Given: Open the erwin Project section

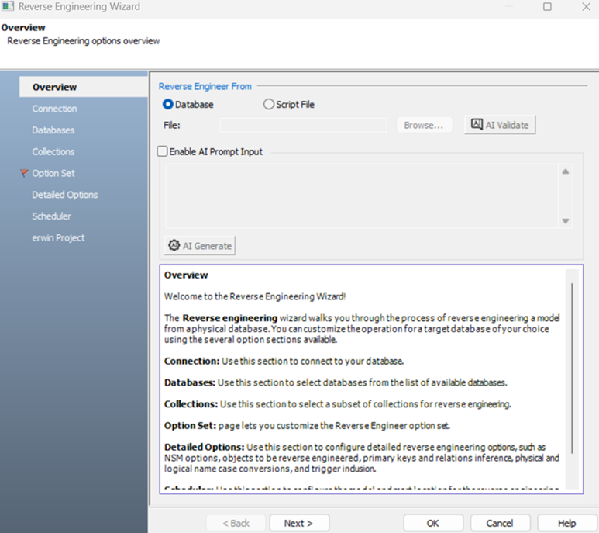Looking at the screenshot, I should [x=58, y=238].
